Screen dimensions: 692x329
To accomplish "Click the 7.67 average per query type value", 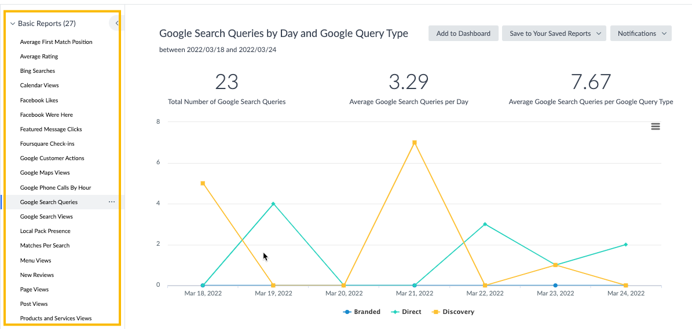I will pyautogui.click(x=591, y=82).
